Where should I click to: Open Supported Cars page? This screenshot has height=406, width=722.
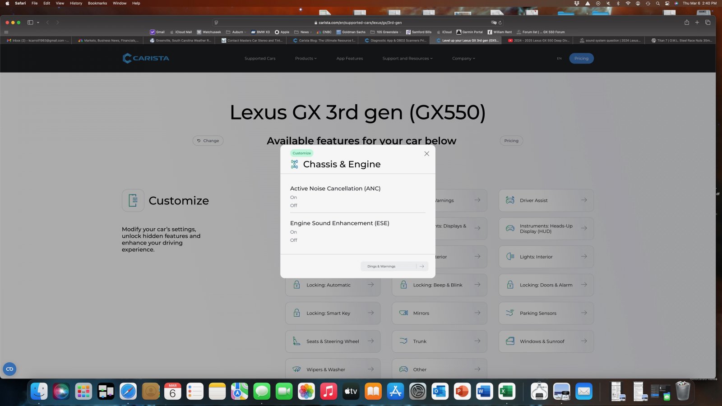(x=260, y=59)
